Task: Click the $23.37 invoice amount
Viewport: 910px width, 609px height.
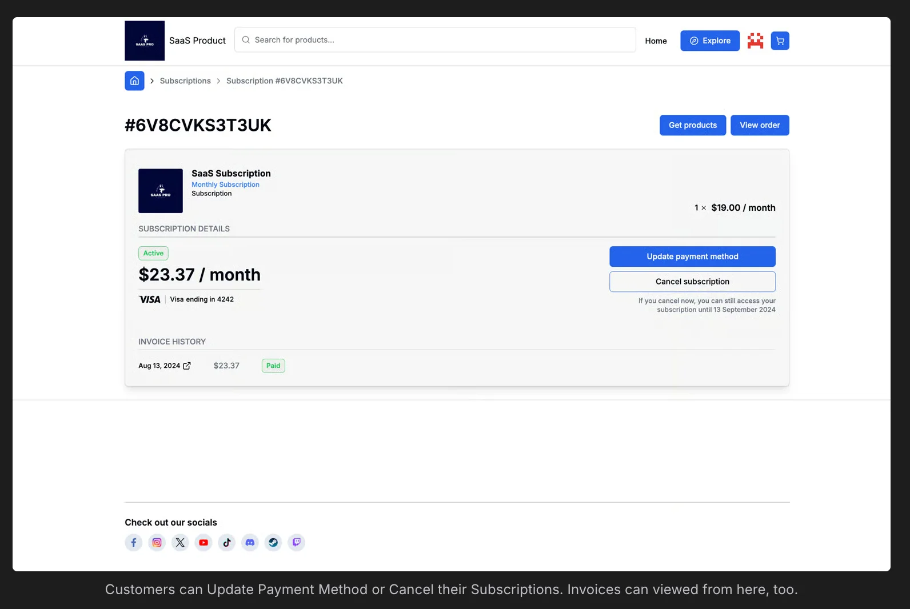Action: tap(226, 366)
